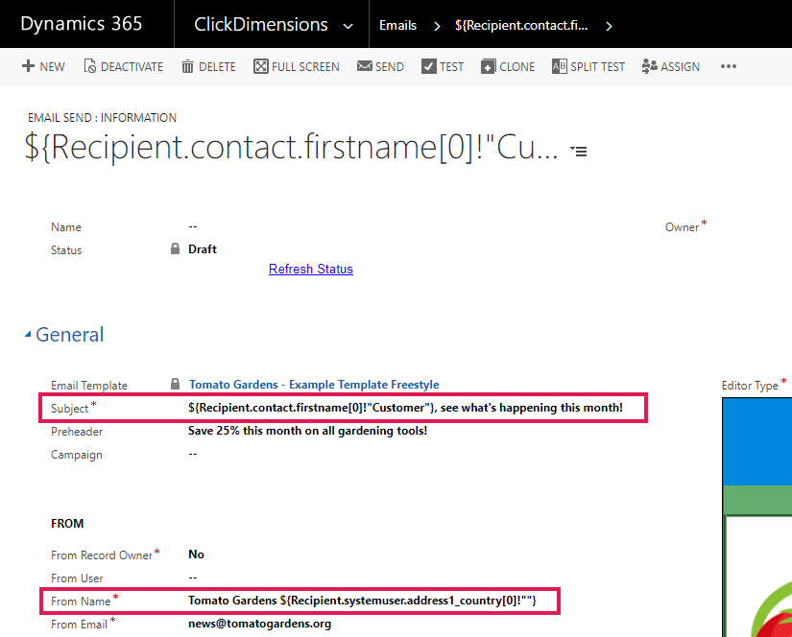Click the lock icon beside Draft status

tap(176, 248)
